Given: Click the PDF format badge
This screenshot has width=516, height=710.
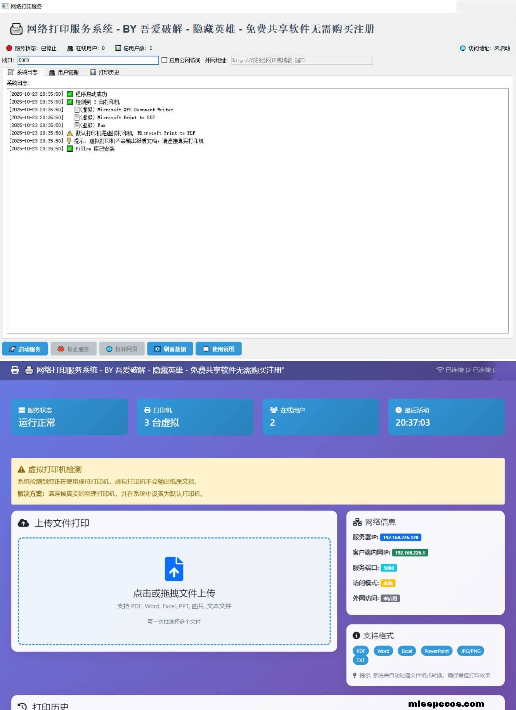Looking at the screenshot, I should 360,651.
